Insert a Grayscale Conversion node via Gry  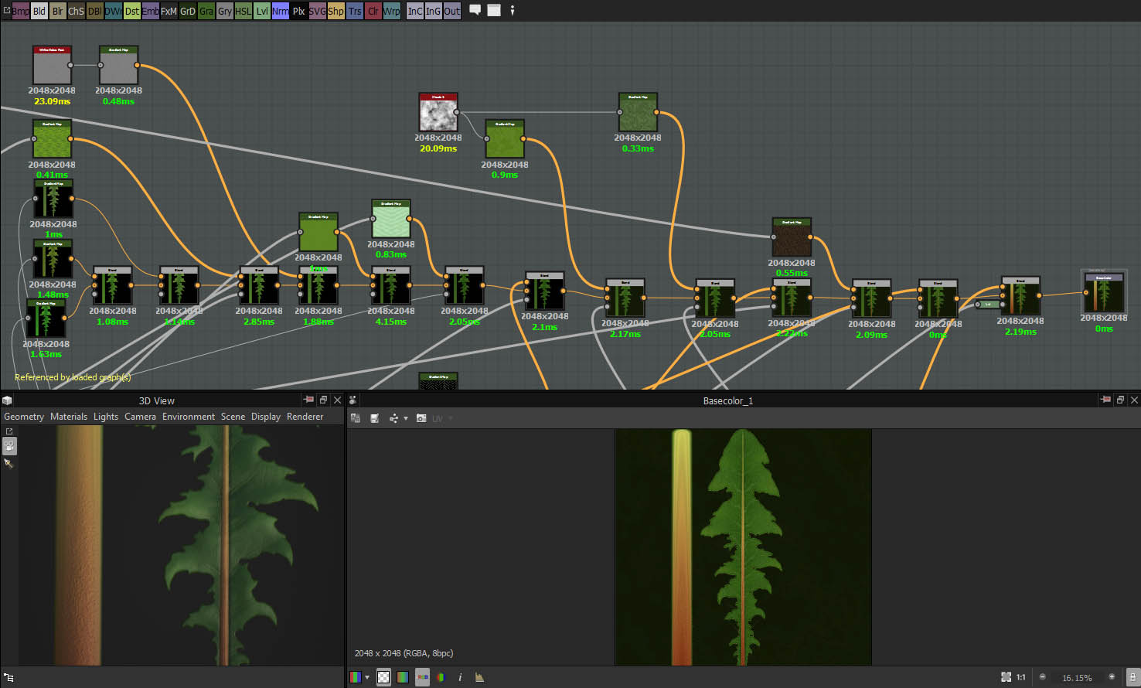[225, 11]
